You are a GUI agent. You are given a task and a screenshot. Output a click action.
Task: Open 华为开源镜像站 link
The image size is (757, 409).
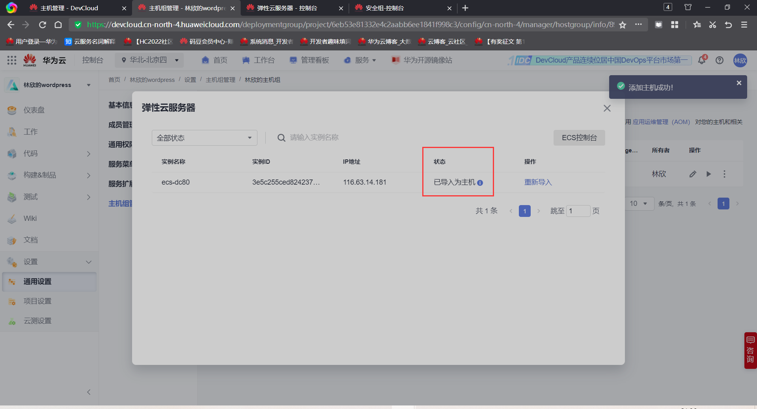tap(422, 60)
